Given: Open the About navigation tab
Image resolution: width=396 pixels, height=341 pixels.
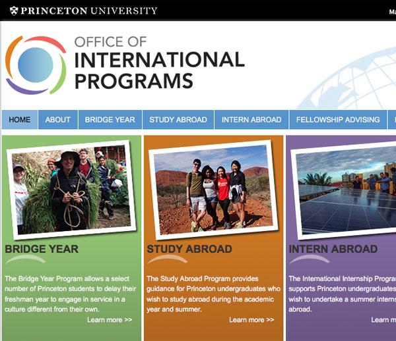Looking at the screenshot, I should (58, 120).
